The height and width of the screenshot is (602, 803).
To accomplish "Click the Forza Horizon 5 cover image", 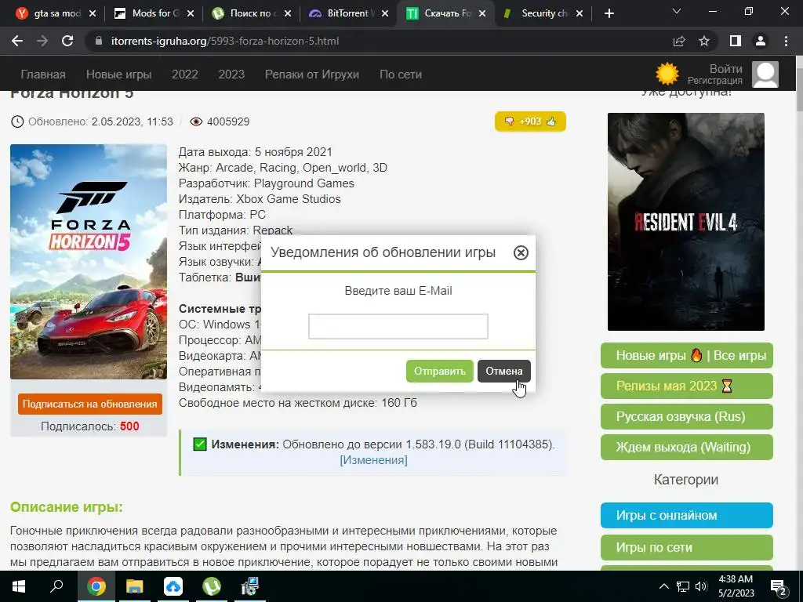I will [89, 262].
